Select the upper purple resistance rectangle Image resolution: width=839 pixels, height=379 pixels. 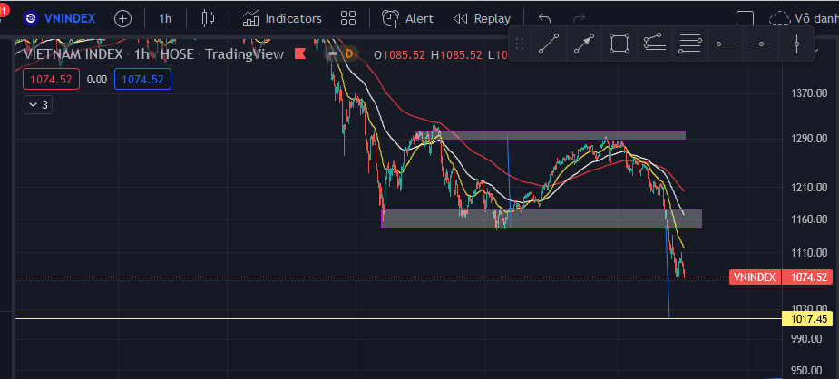(550, 135)
